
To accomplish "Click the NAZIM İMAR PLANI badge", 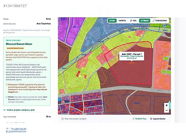I will point(15,48).
